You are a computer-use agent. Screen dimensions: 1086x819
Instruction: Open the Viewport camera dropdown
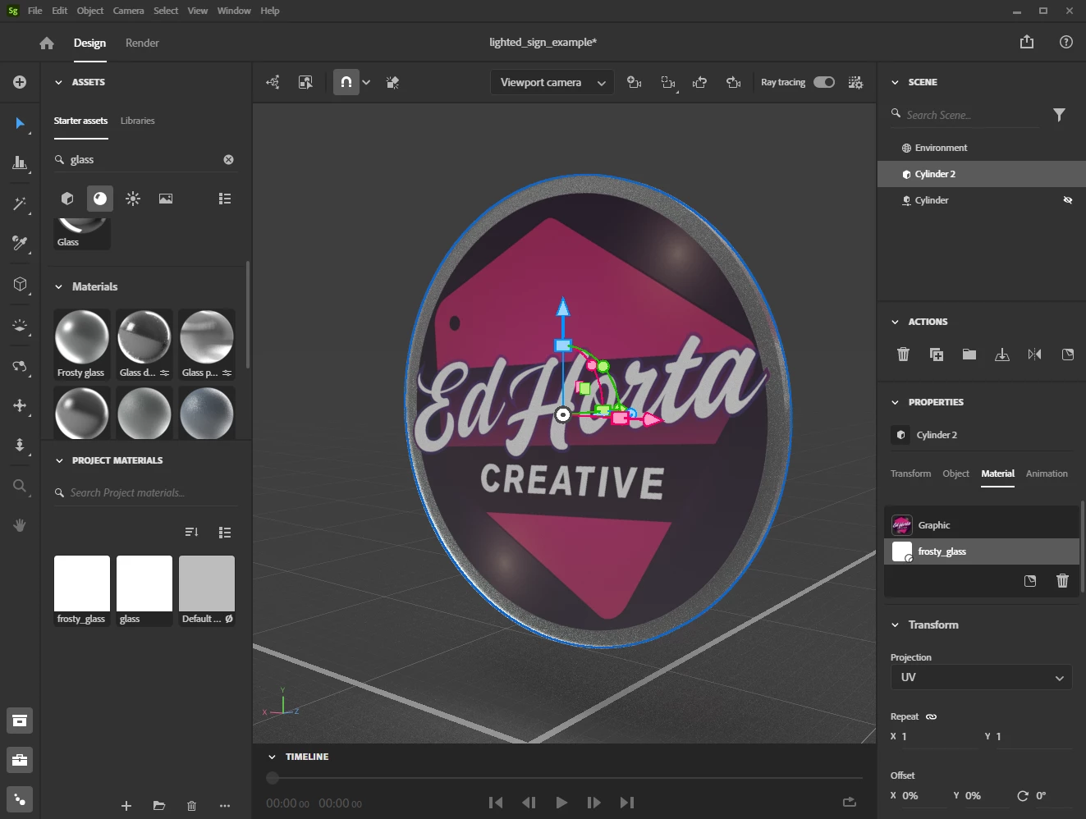point(552,83)
